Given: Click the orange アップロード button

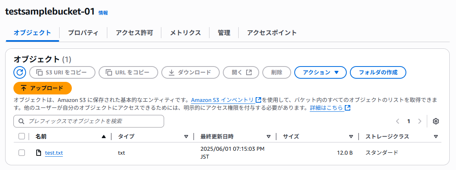Looking at the screenshot, I should 43,88.
